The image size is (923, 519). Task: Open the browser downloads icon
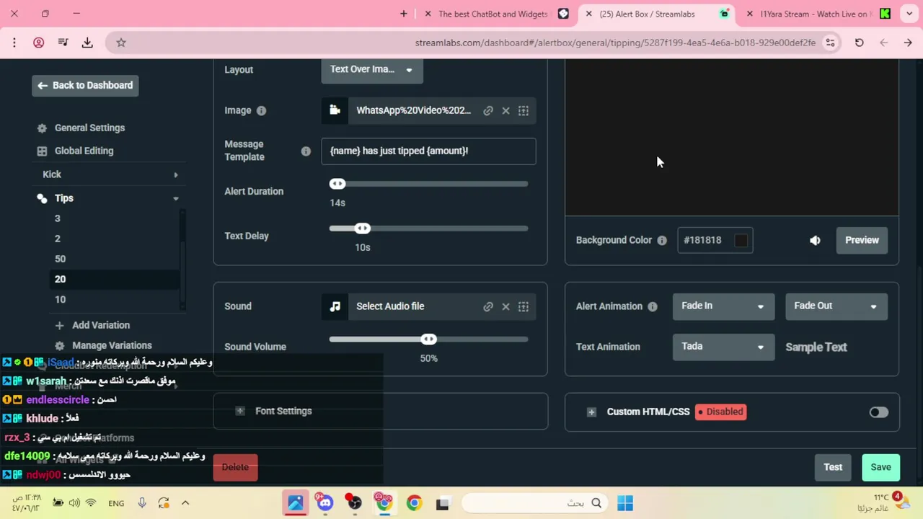tap(87, 43)
